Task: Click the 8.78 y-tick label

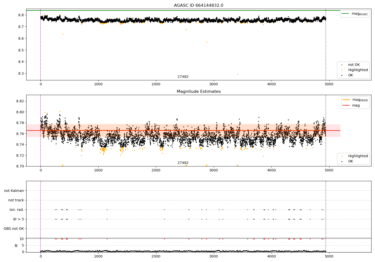Action: coord(20,123)
